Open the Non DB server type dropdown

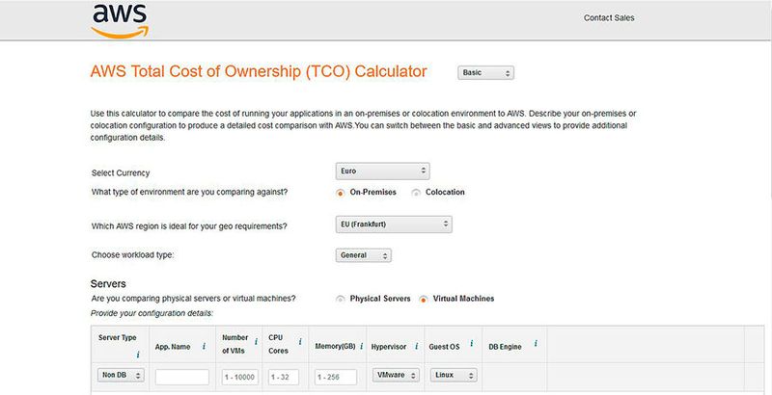tap(121, 376)
